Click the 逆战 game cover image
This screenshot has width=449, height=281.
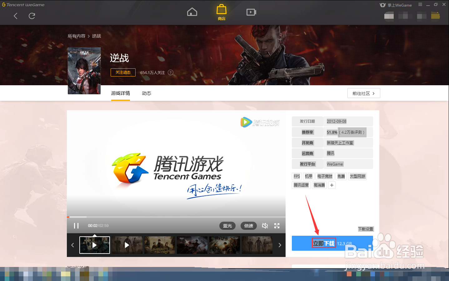click(84, 71)
